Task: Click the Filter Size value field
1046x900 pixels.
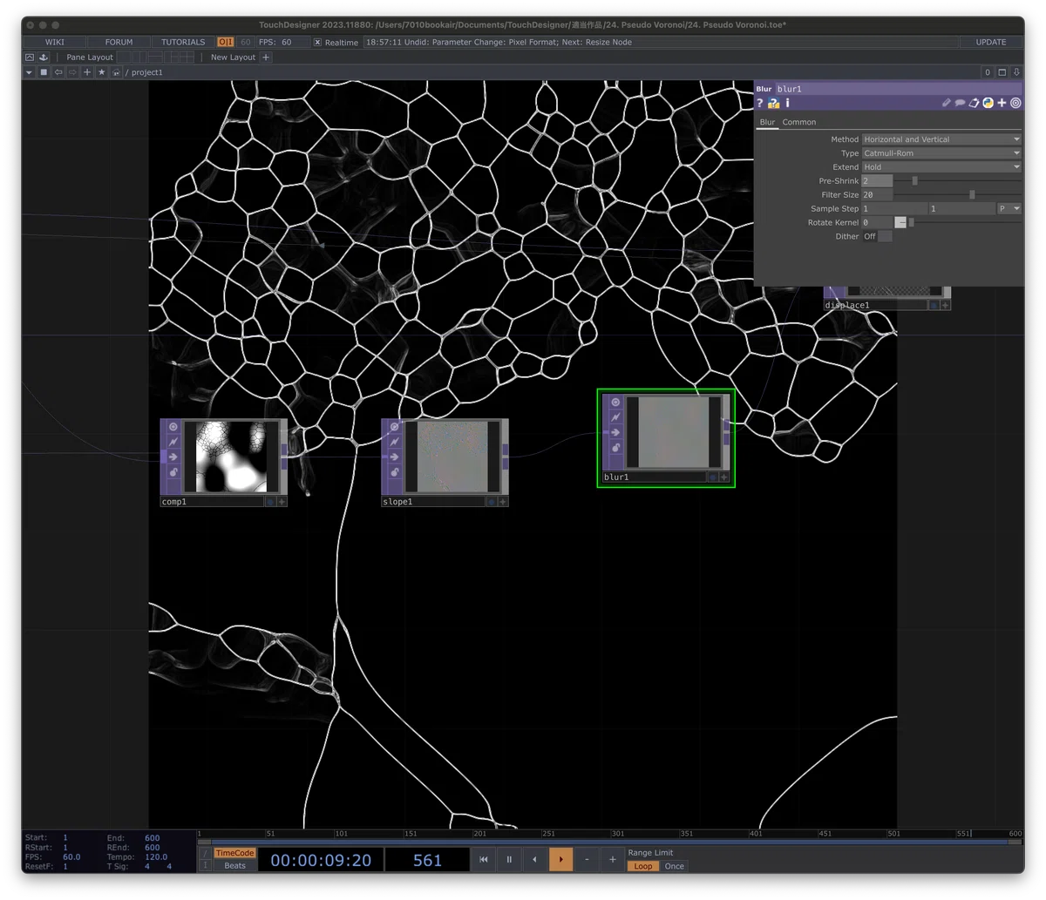Action: tap(877, 195)
